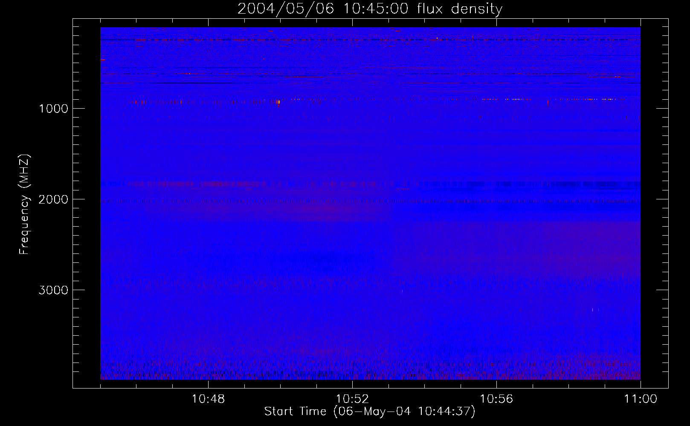Click the 11:00 time tick label

point(641,399)
